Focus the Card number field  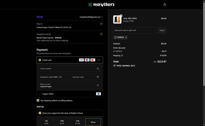(70, 69)
